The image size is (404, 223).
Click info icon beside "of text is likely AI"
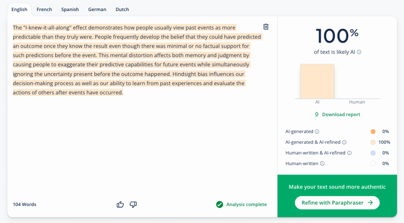click(359, 52)
